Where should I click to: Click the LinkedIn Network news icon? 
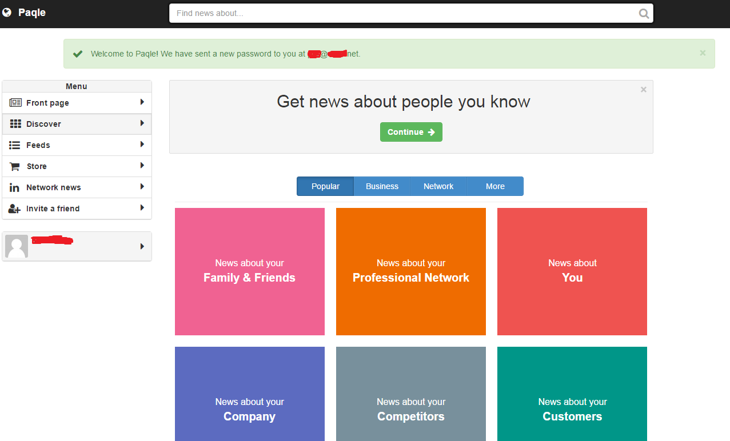click(15, 187)
